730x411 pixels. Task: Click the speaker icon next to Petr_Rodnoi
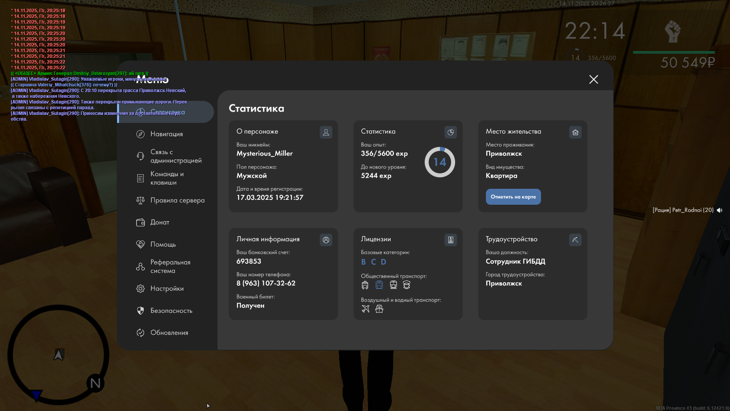(x=719, y=210)
